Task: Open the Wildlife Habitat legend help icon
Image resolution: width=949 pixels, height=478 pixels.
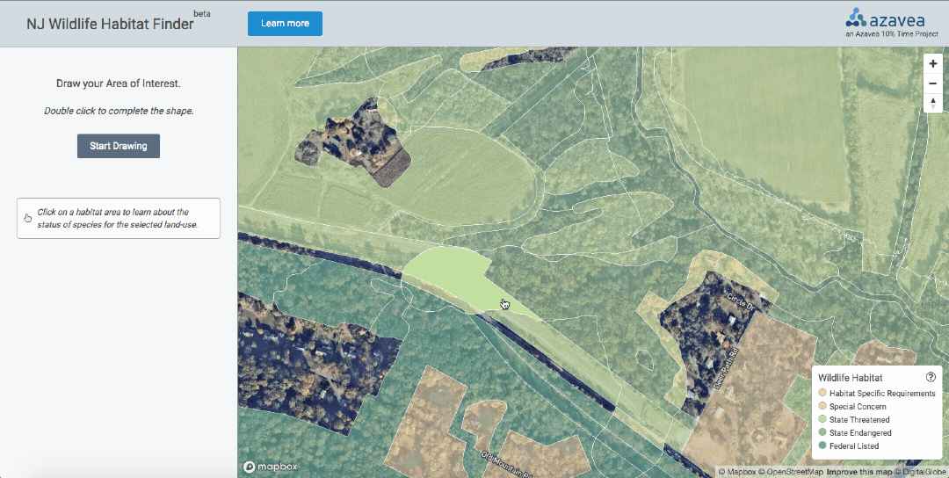Action: (x=931, y=377)
